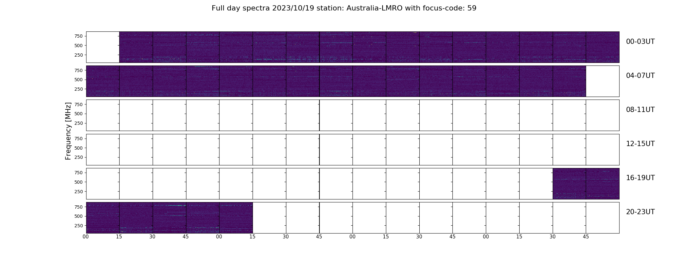Click the purple spectrogram data in the 04-07UT row
Viewport: 688px width, 262px height.
336,81
